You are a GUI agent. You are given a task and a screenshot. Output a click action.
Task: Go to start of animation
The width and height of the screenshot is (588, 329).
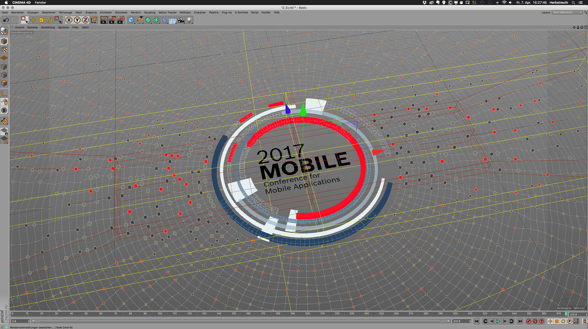pyautogui.click(x=477, y=321)
